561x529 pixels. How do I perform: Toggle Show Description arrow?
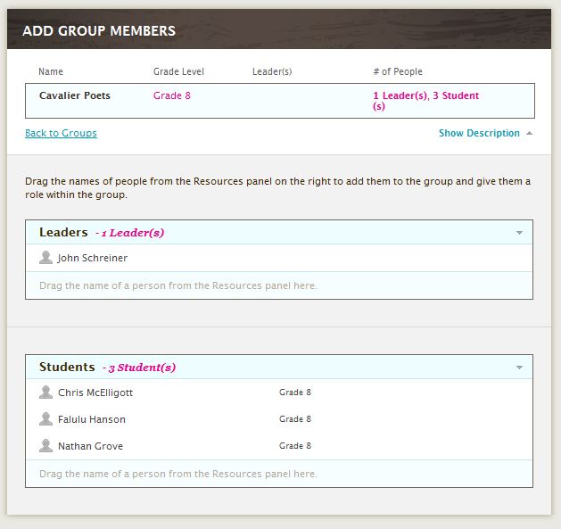coord(529,134)
